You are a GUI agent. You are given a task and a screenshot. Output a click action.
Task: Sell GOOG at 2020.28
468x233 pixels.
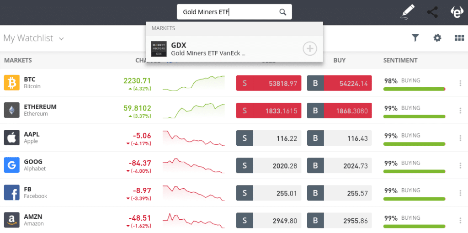(269, 165)
